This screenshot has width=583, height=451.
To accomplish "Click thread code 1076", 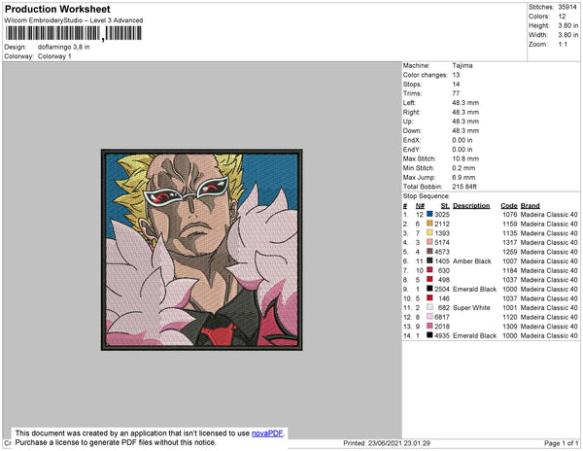I will click(x=510, y=215).
